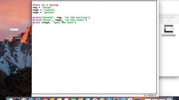The width and height of the screenshot is (179, 100).
Task: Select the Screen Shot 2017-05 desktop file label
Action: (14, 37)
